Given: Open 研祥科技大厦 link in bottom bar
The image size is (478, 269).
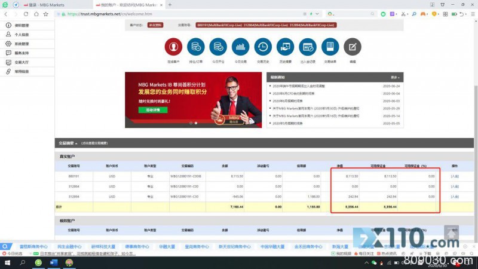Looking at the screenshot, I should point(103,247).
